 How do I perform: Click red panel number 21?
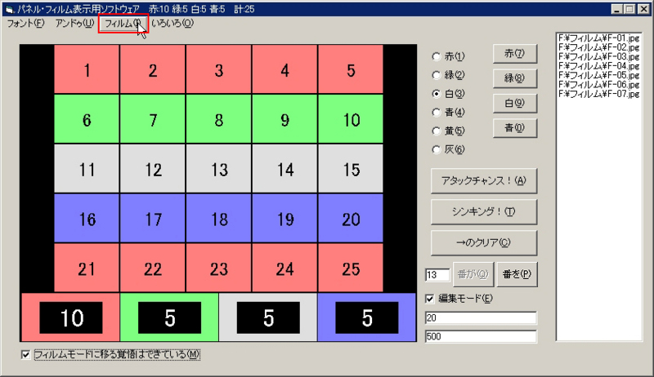(87, 268)
